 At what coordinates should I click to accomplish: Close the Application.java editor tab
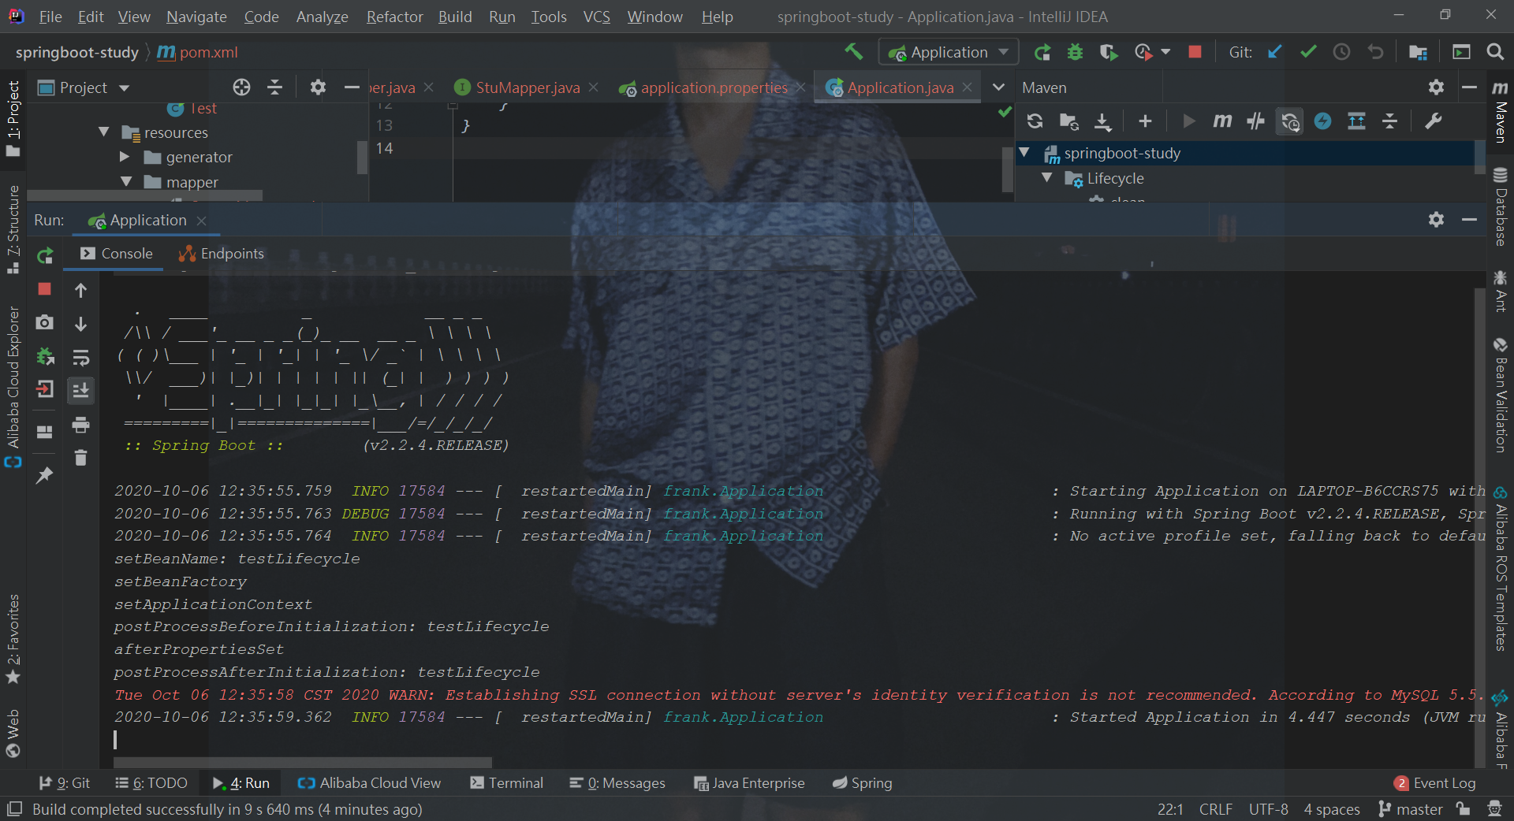(x=968, y=87)
